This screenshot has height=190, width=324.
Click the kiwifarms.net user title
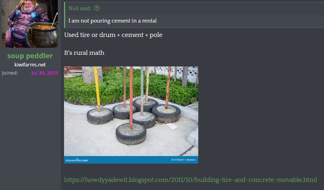30,64
